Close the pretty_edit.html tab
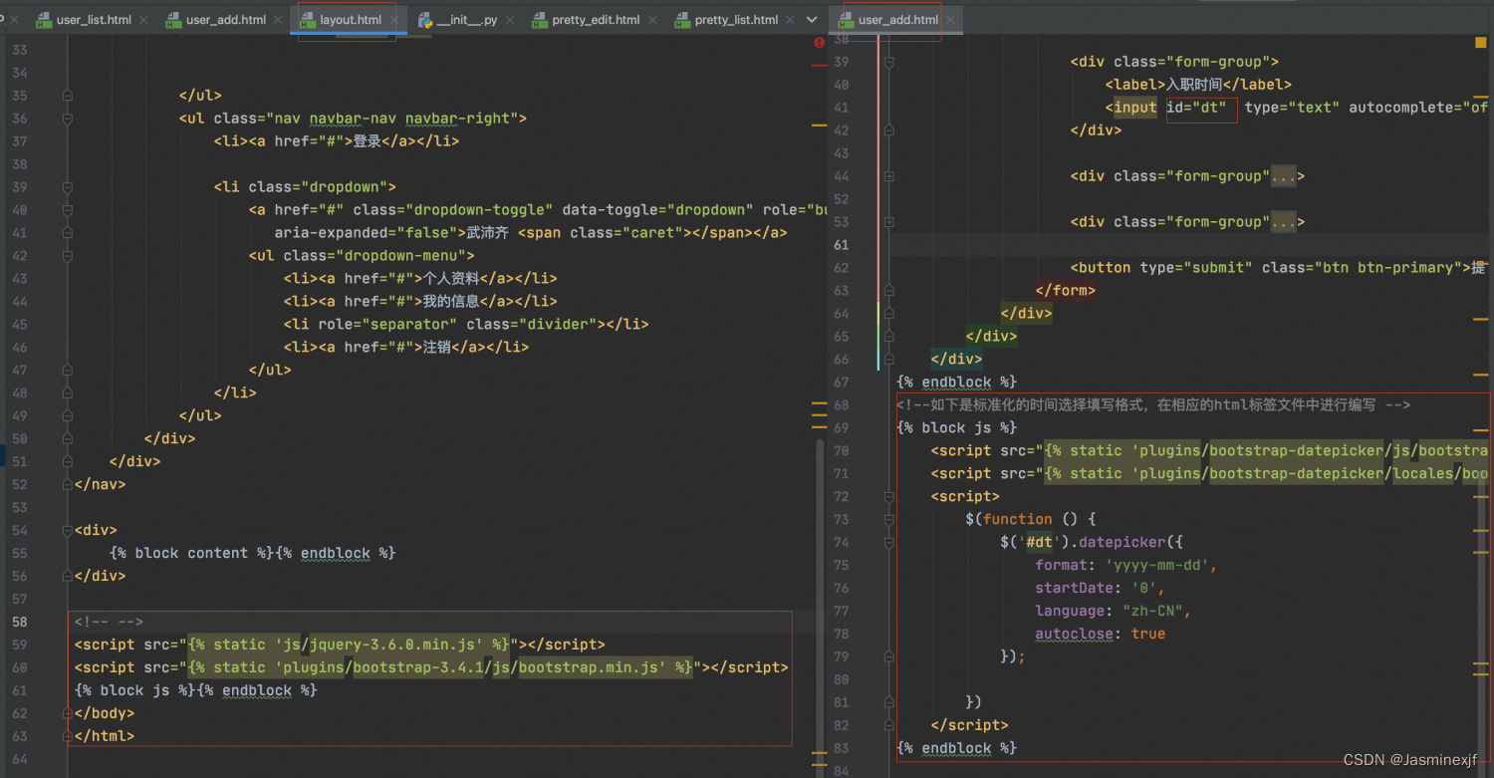 tap(654, 20)
